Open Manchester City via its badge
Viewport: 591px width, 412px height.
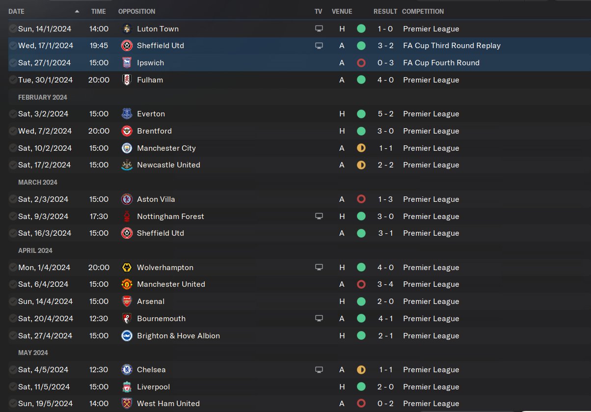[x=127, y=148]
